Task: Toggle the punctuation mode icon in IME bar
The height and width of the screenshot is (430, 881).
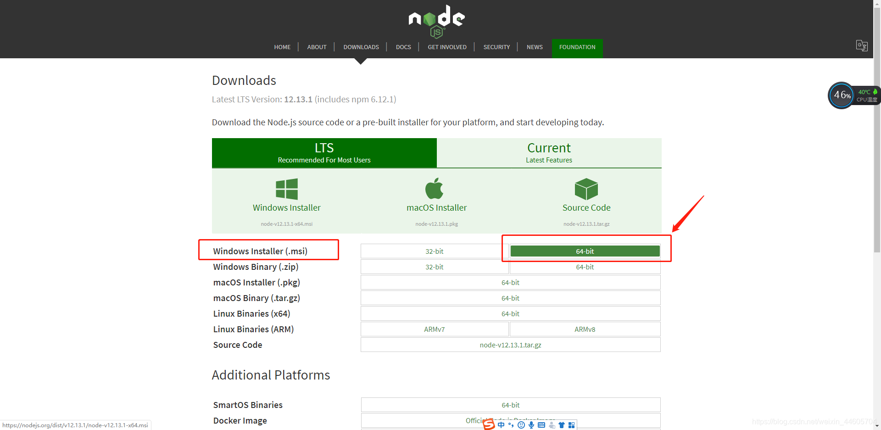Action: pyautogui.click(x=511, y=425)
